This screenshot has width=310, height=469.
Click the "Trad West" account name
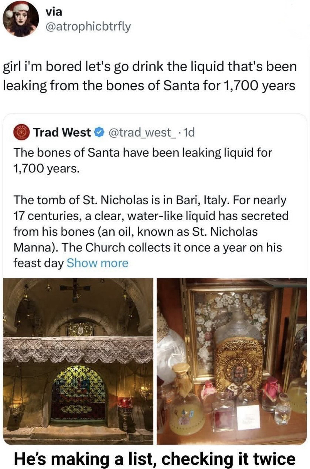coord(62,133)
